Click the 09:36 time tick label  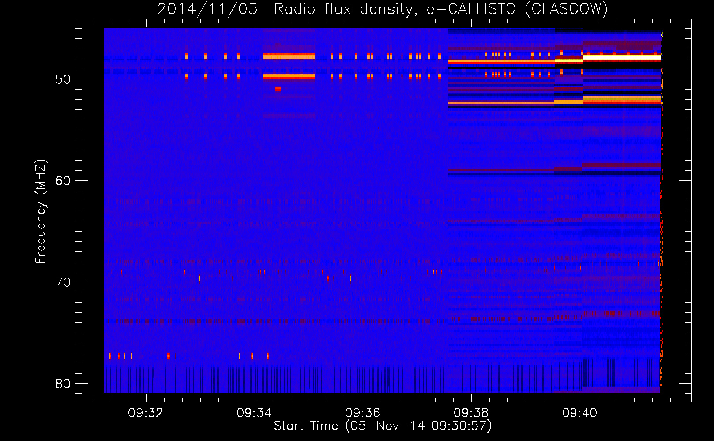[x=363, y=413]
